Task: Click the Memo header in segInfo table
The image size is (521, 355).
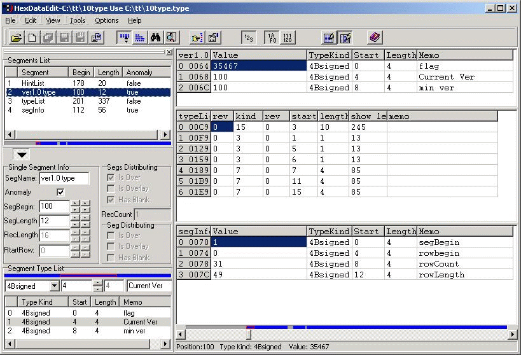Action: tap(465, 232)
